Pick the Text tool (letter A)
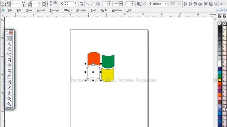This screenshot has height=127, width=227. [10, 76]
